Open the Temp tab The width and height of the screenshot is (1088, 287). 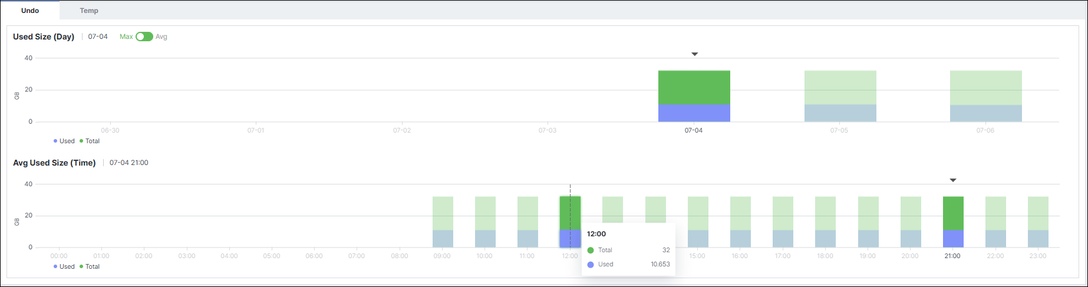[x=89, y=11]
